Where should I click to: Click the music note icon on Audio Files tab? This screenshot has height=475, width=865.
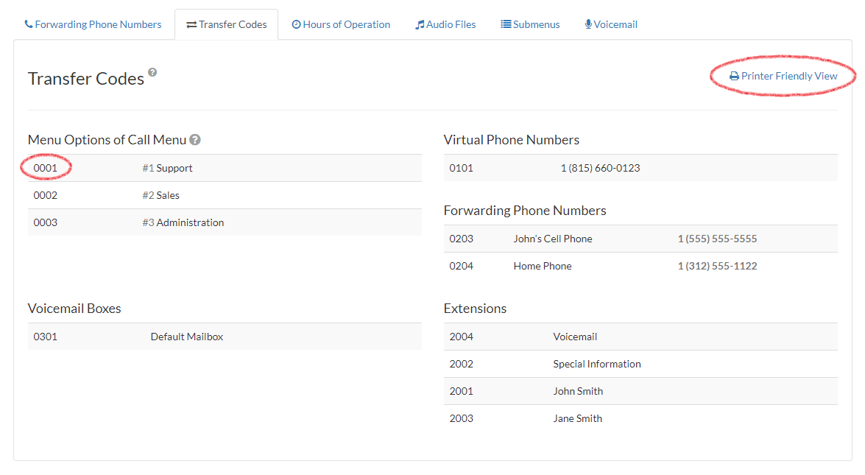(420, 24)
